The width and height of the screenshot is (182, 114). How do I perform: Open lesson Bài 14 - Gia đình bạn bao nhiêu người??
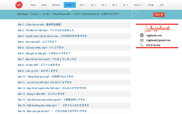52,100
